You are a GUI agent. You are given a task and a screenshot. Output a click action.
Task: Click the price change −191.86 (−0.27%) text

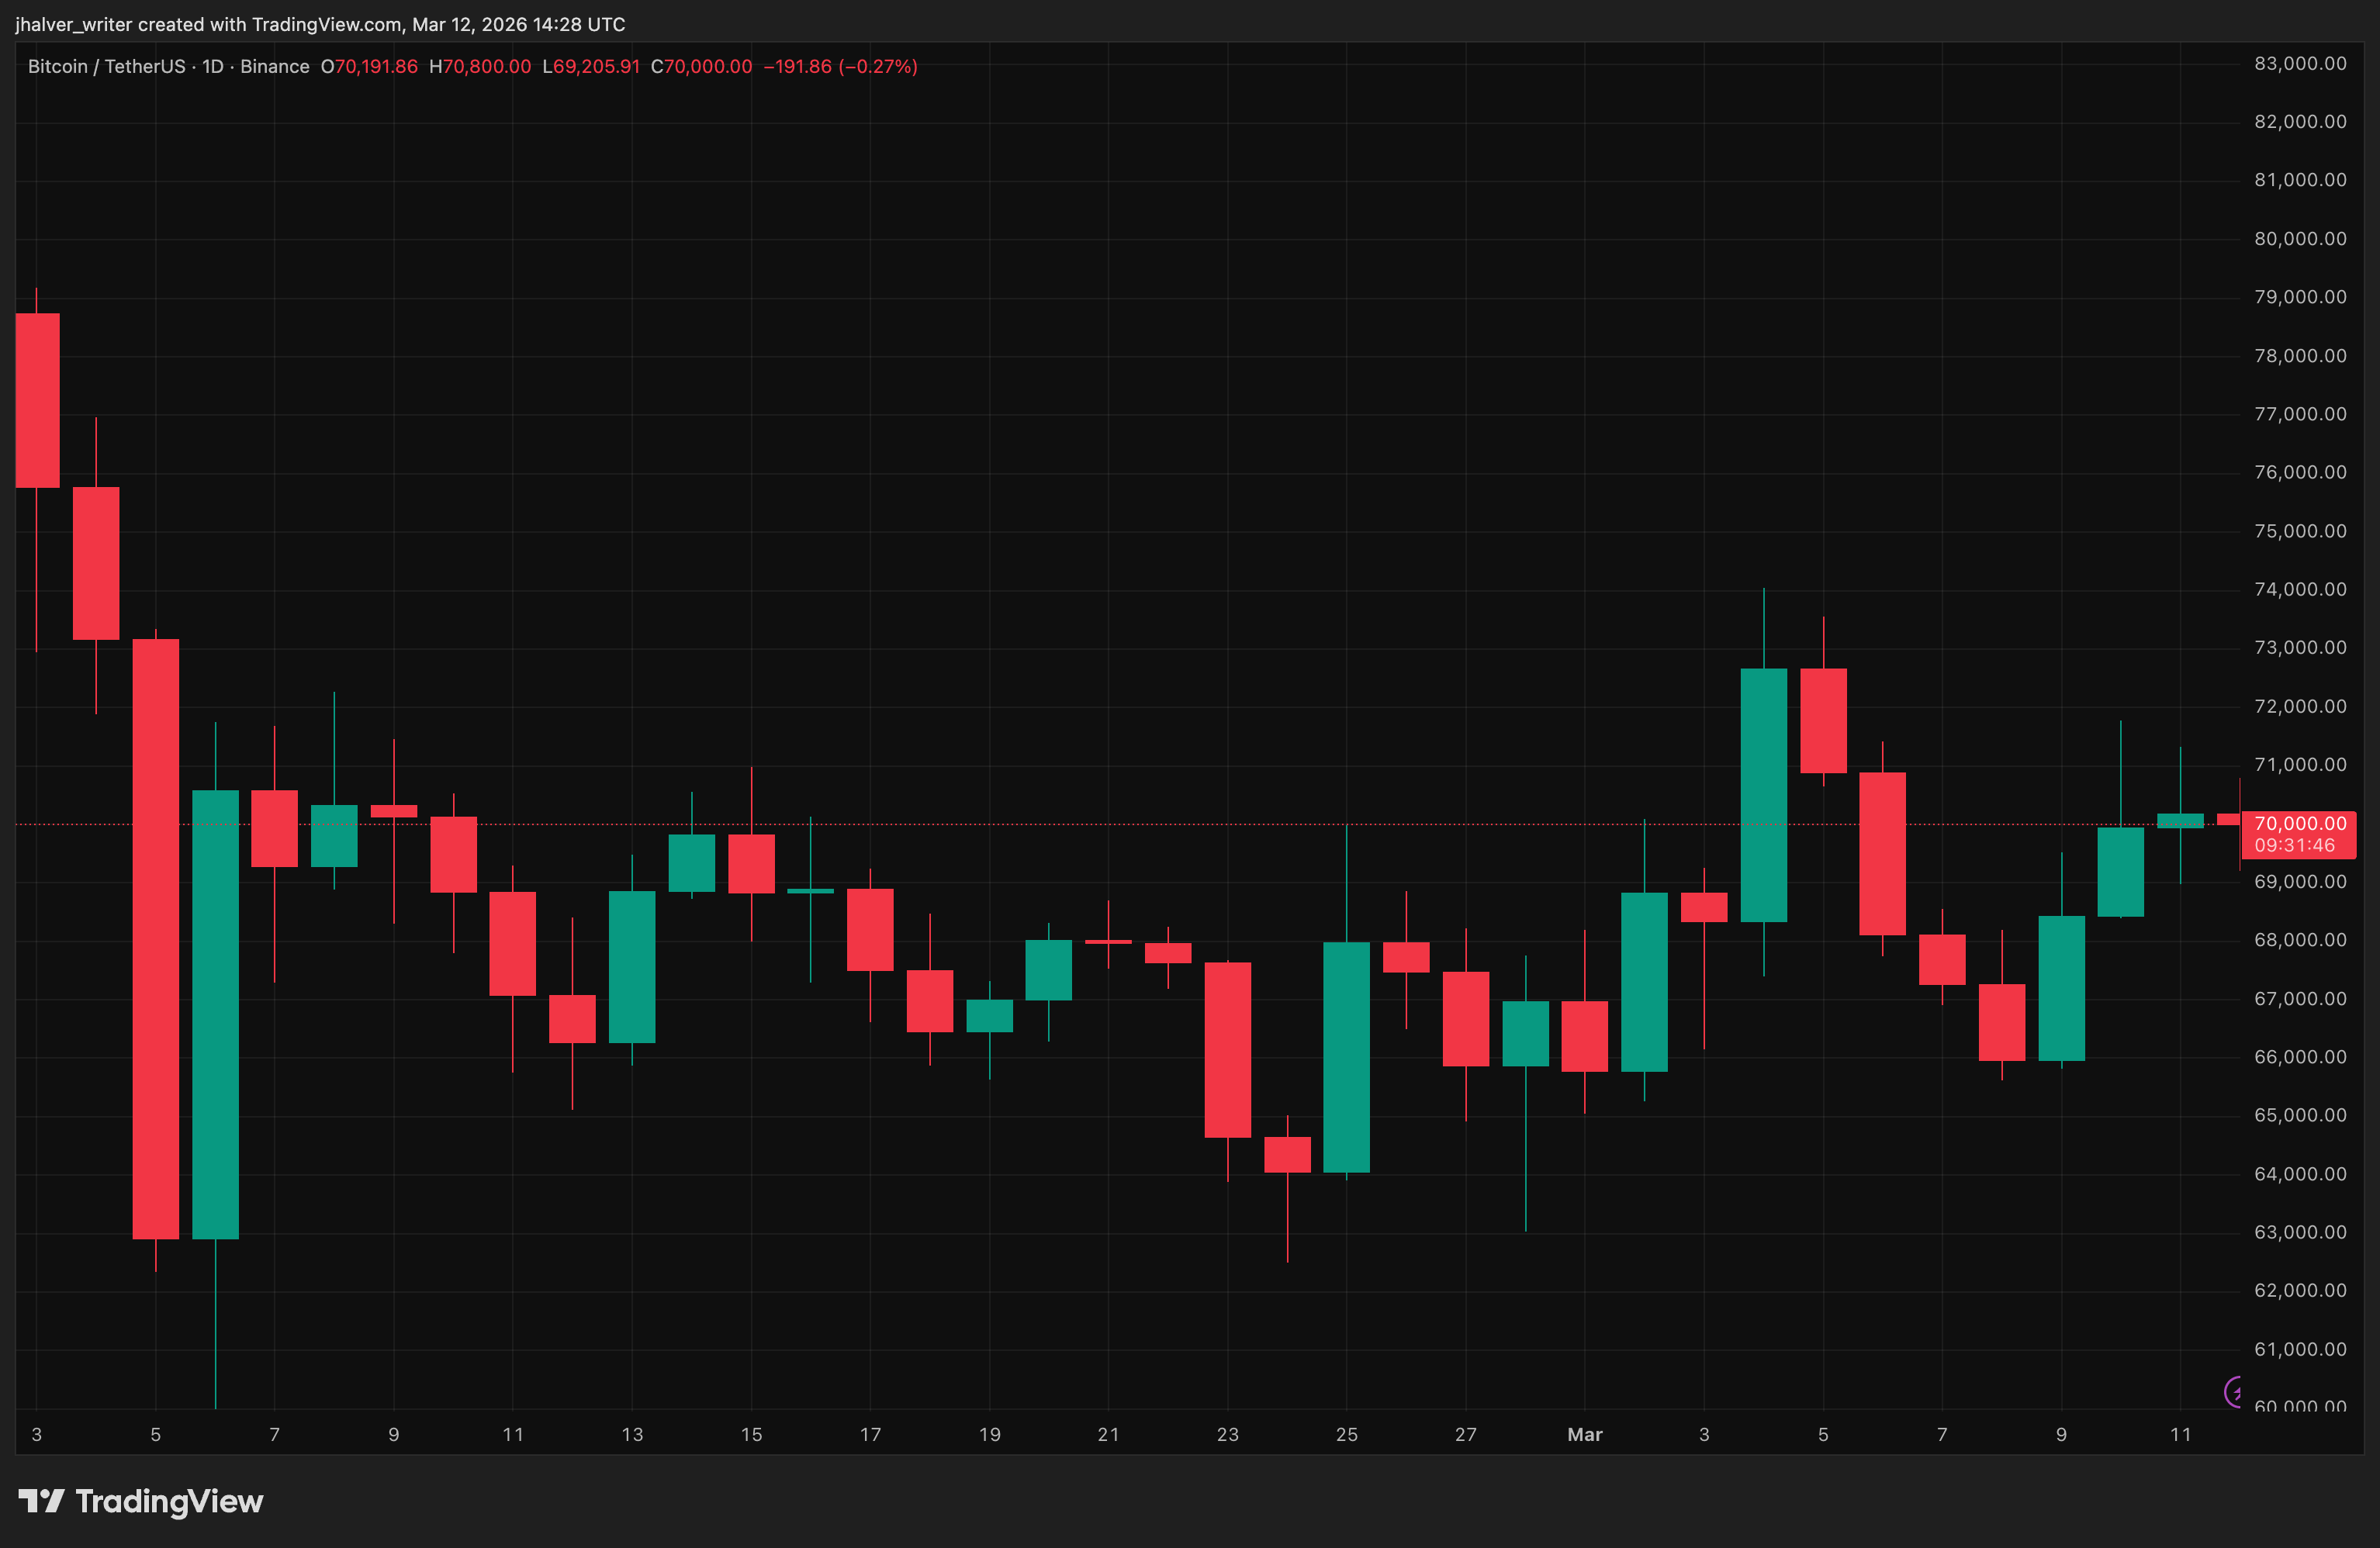tap(840, 66)
